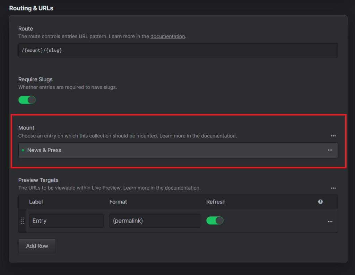Image resolution: width=355 pixels, height=275 pixels.
Task: Click the Add Row button
Action: [37, 246]
